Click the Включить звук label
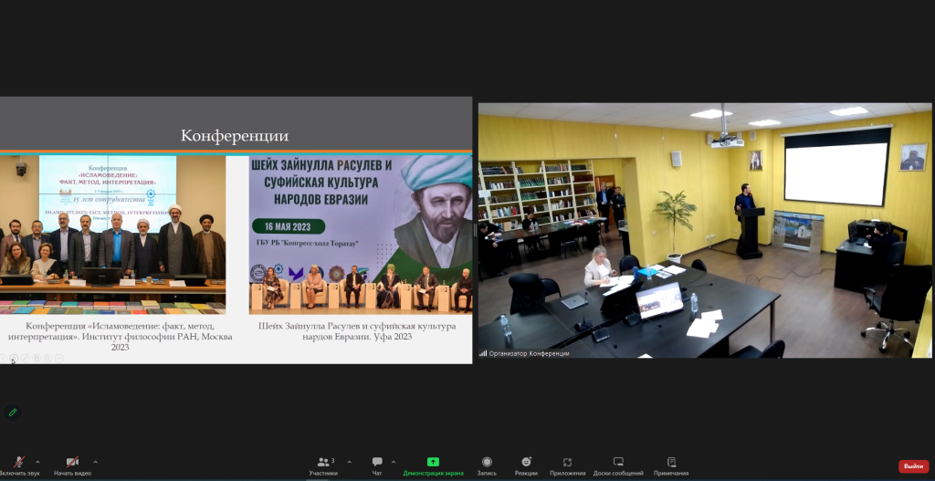 20,474
